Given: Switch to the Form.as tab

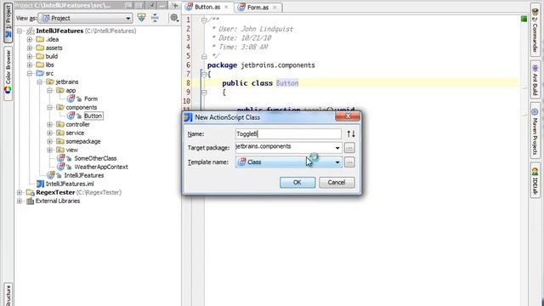Looking at the screenshot, I should pos(258,8).
